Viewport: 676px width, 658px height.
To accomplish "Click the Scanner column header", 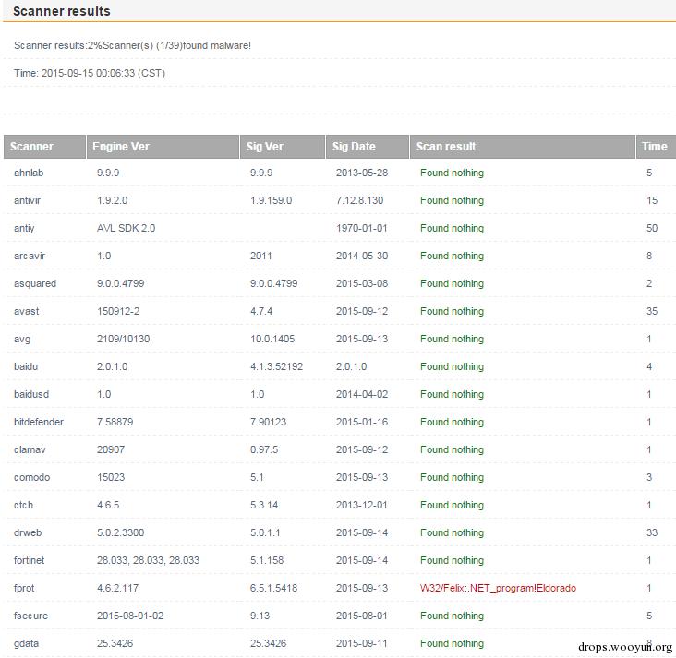I will 32,146.
